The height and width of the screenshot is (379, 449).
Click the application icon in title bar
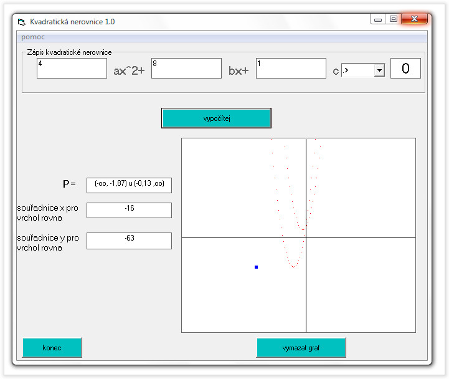(22, 22)
